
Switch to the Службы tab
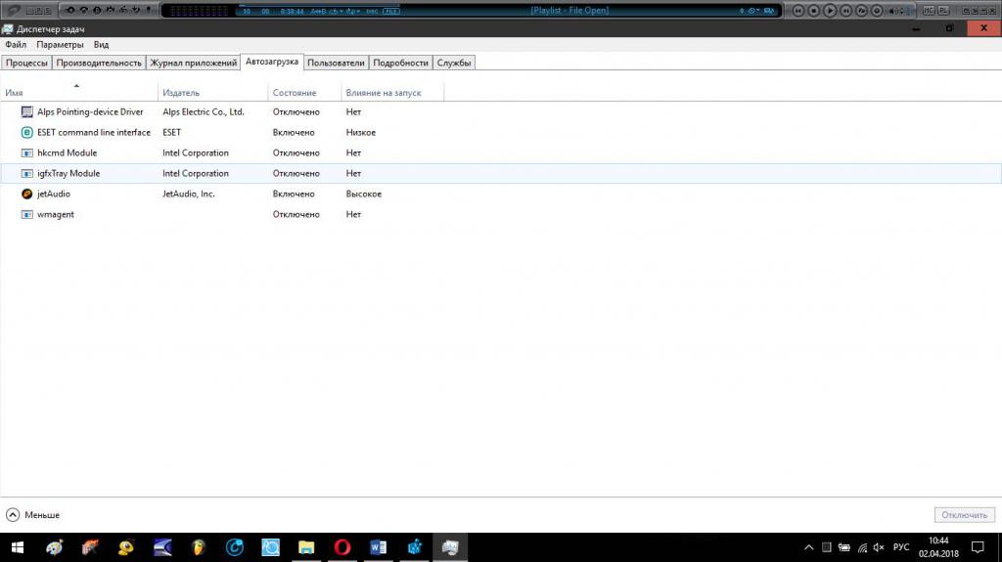(454, 63)
